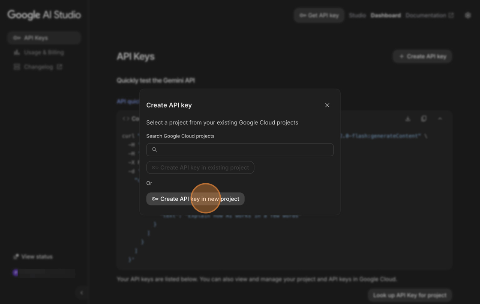Copy the code snippet to clipboard
Screen dimensions: 480x304
click(424, 119)
